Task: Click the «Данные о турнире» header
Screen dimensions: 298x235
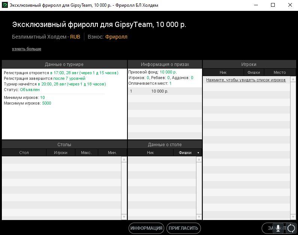Action: (64, 64)
